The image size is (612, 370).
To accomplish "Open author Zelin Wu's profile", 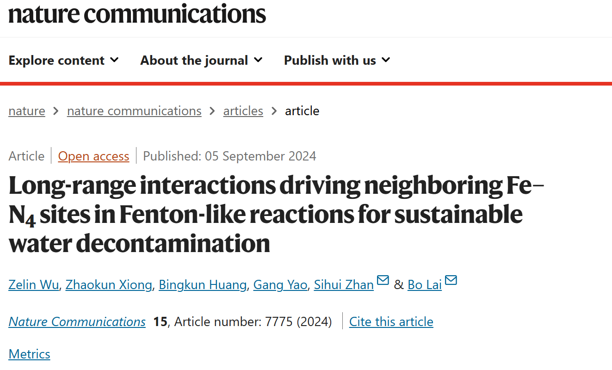I will pos(34,284).
